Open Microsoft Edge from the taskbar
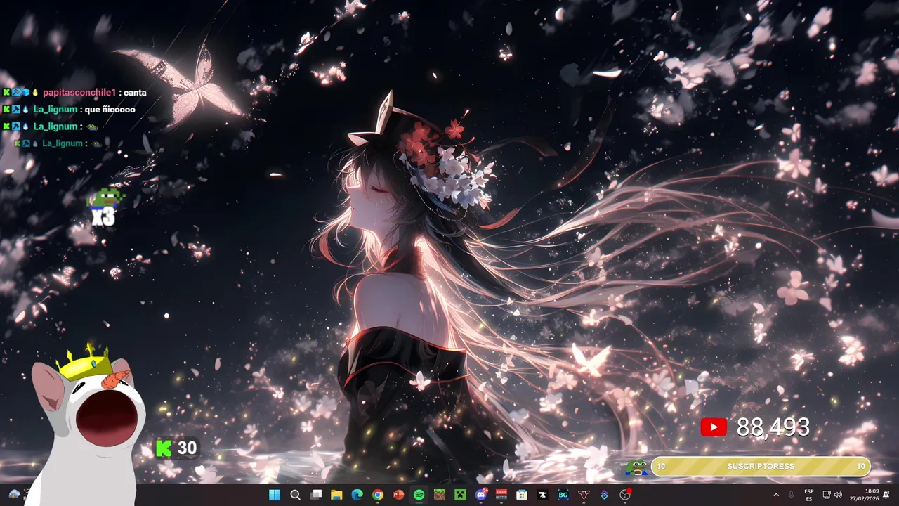 tap(357, 495)
